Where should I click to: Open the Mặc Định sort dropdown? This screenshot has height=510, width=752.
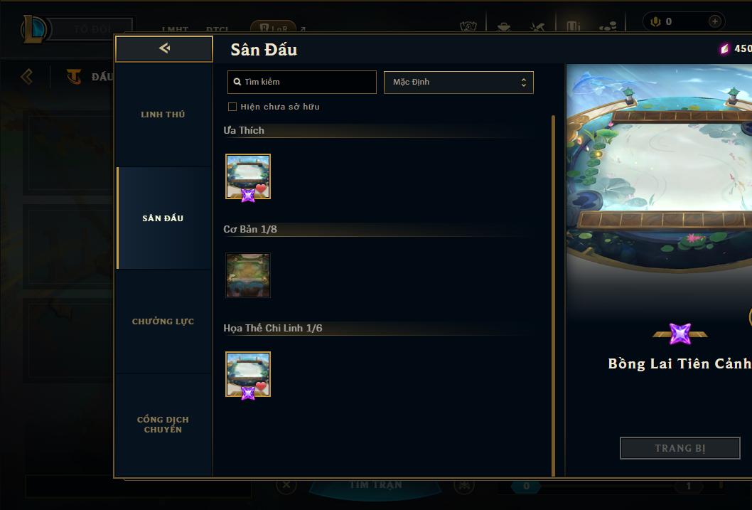point(458,82)
